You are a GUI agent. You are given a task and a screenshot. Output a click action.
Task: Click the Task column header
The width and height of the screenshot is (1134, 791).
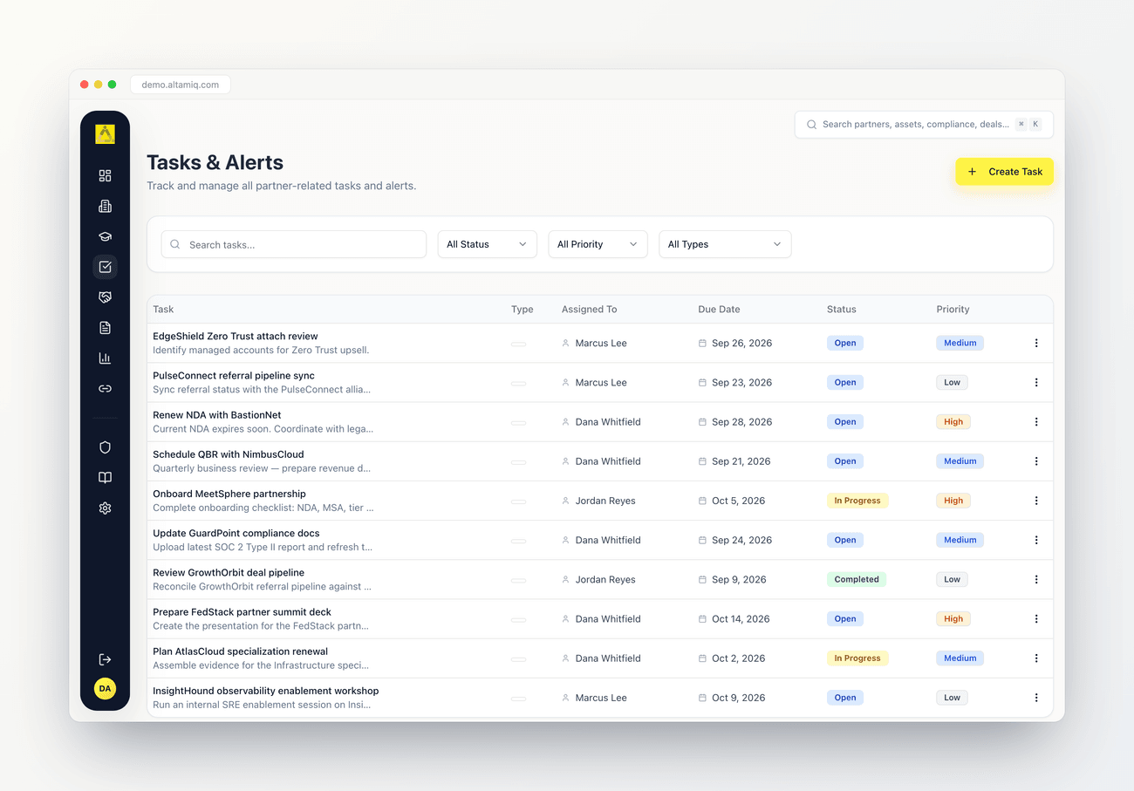point(163,309)
